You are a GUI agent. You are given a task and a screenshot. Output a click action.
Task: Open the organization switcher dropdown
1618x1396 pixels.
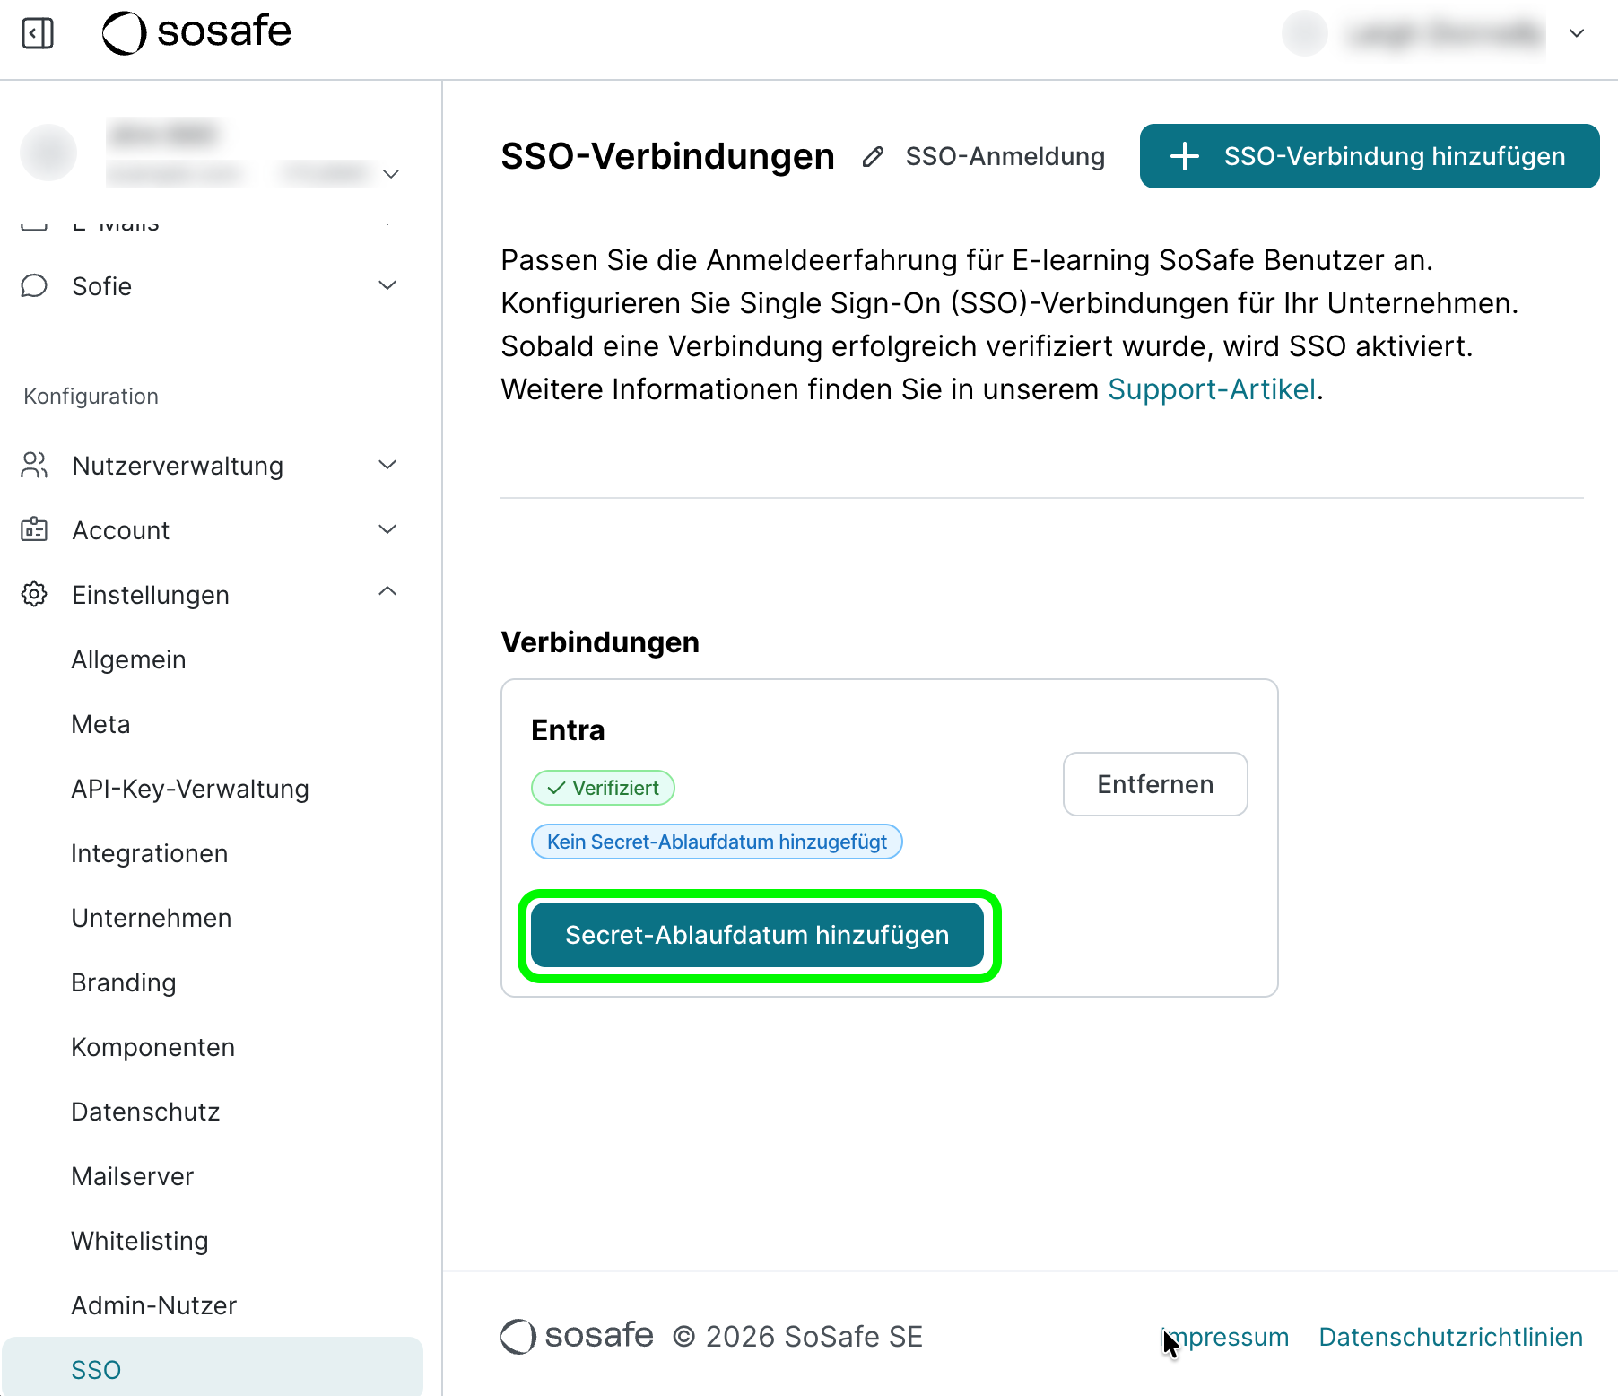pos(391,173)
